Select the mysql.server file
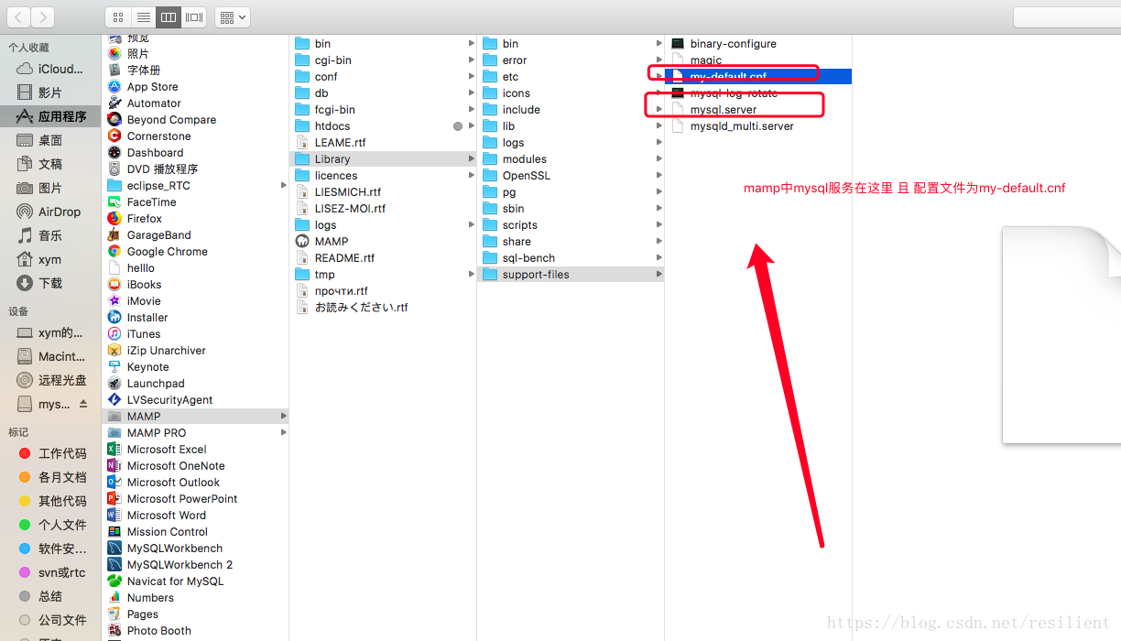 pyautogui.click(x=758, y=110)
